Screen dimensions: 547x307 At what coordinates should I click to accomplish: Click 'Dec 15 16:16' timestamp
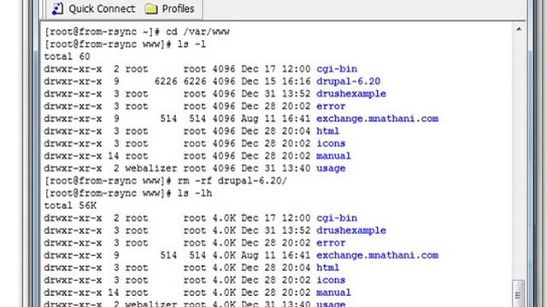point(275,82)
